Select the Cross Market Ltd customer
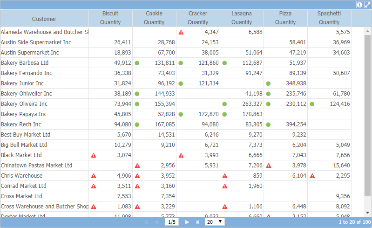 (21, 196)
